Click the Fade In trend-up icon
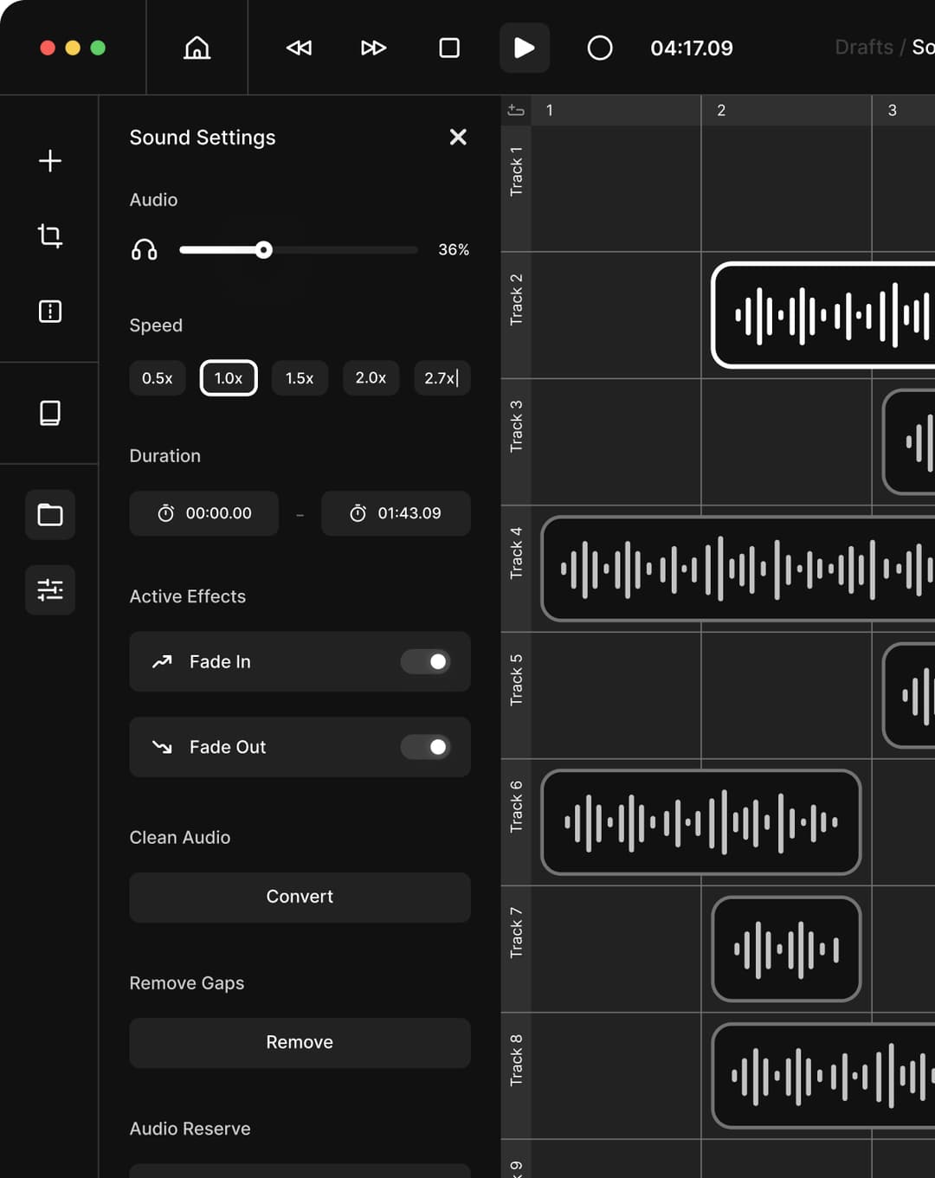This screenshot has width=935, height=1178. pyautogui.click(x=162, y=662)
